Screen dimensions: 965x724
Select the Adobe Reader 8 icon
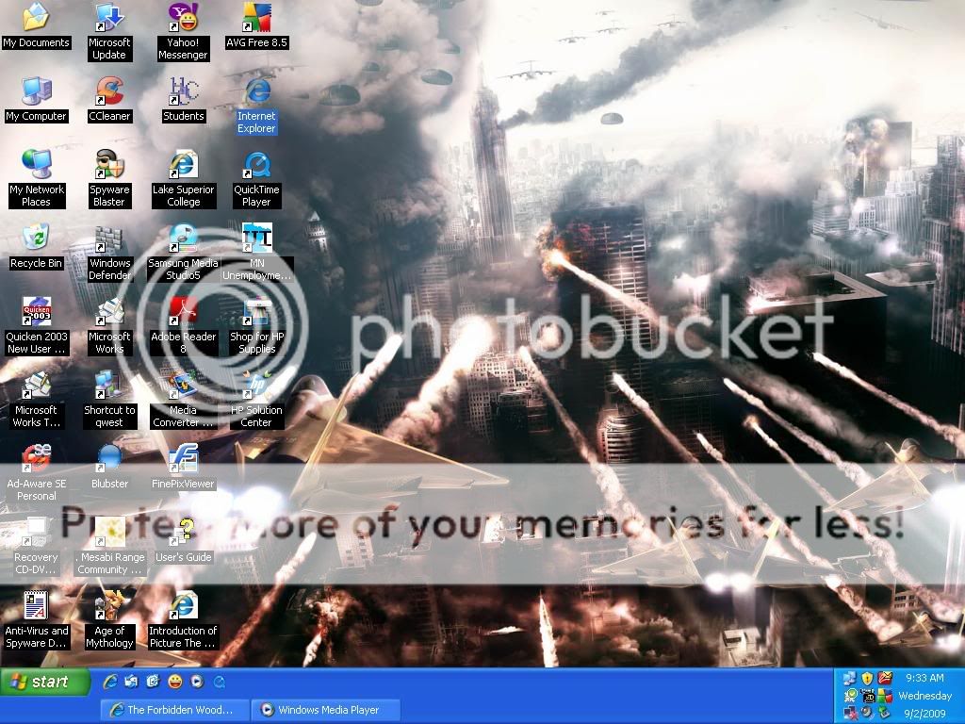pos(183,325)
